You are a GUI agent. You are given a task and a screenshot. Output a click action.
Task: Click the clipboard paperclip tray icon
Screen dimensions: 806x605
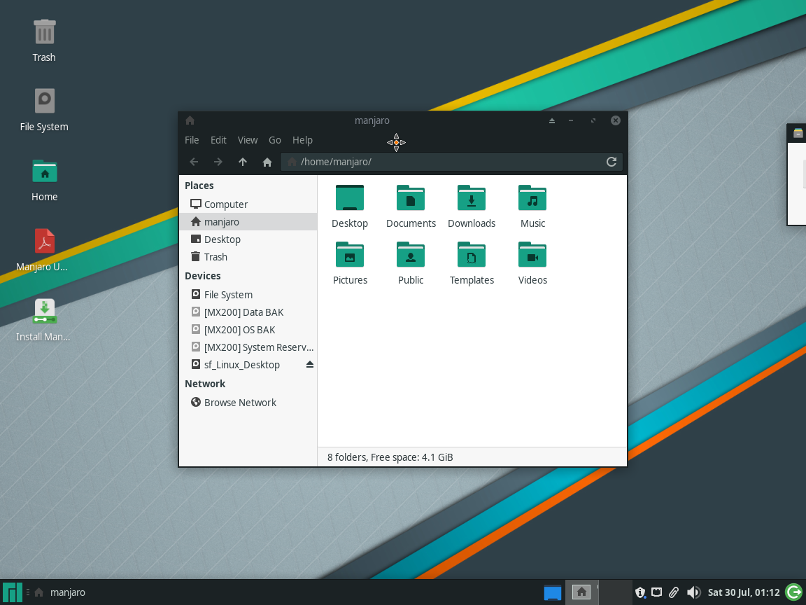674,592
